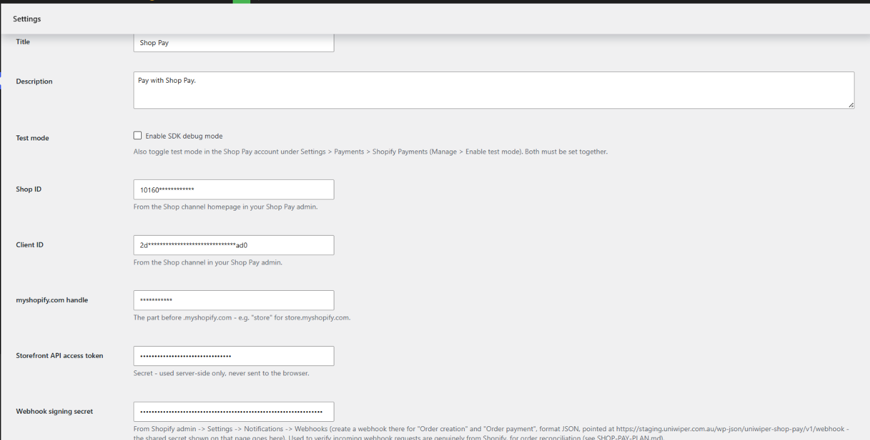870x440 pixels.
Task: Click the Title input field
Action: (233, 43)
